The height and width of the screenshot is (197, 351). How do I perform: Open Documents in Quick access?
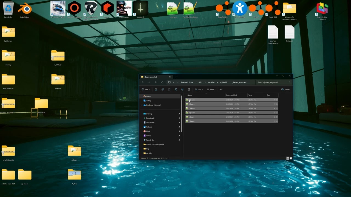(160, 123)
